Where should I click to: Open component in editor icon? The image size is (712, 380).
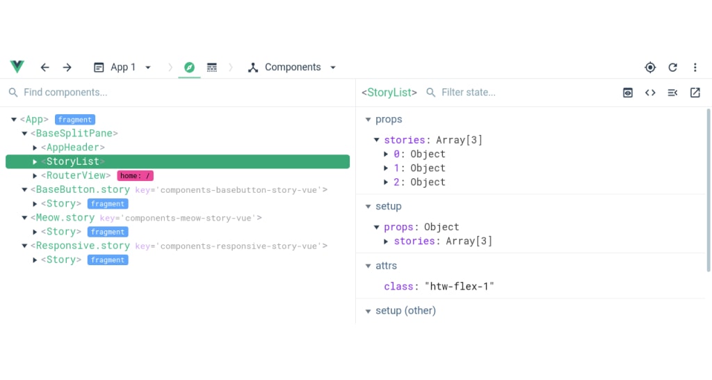695,93
